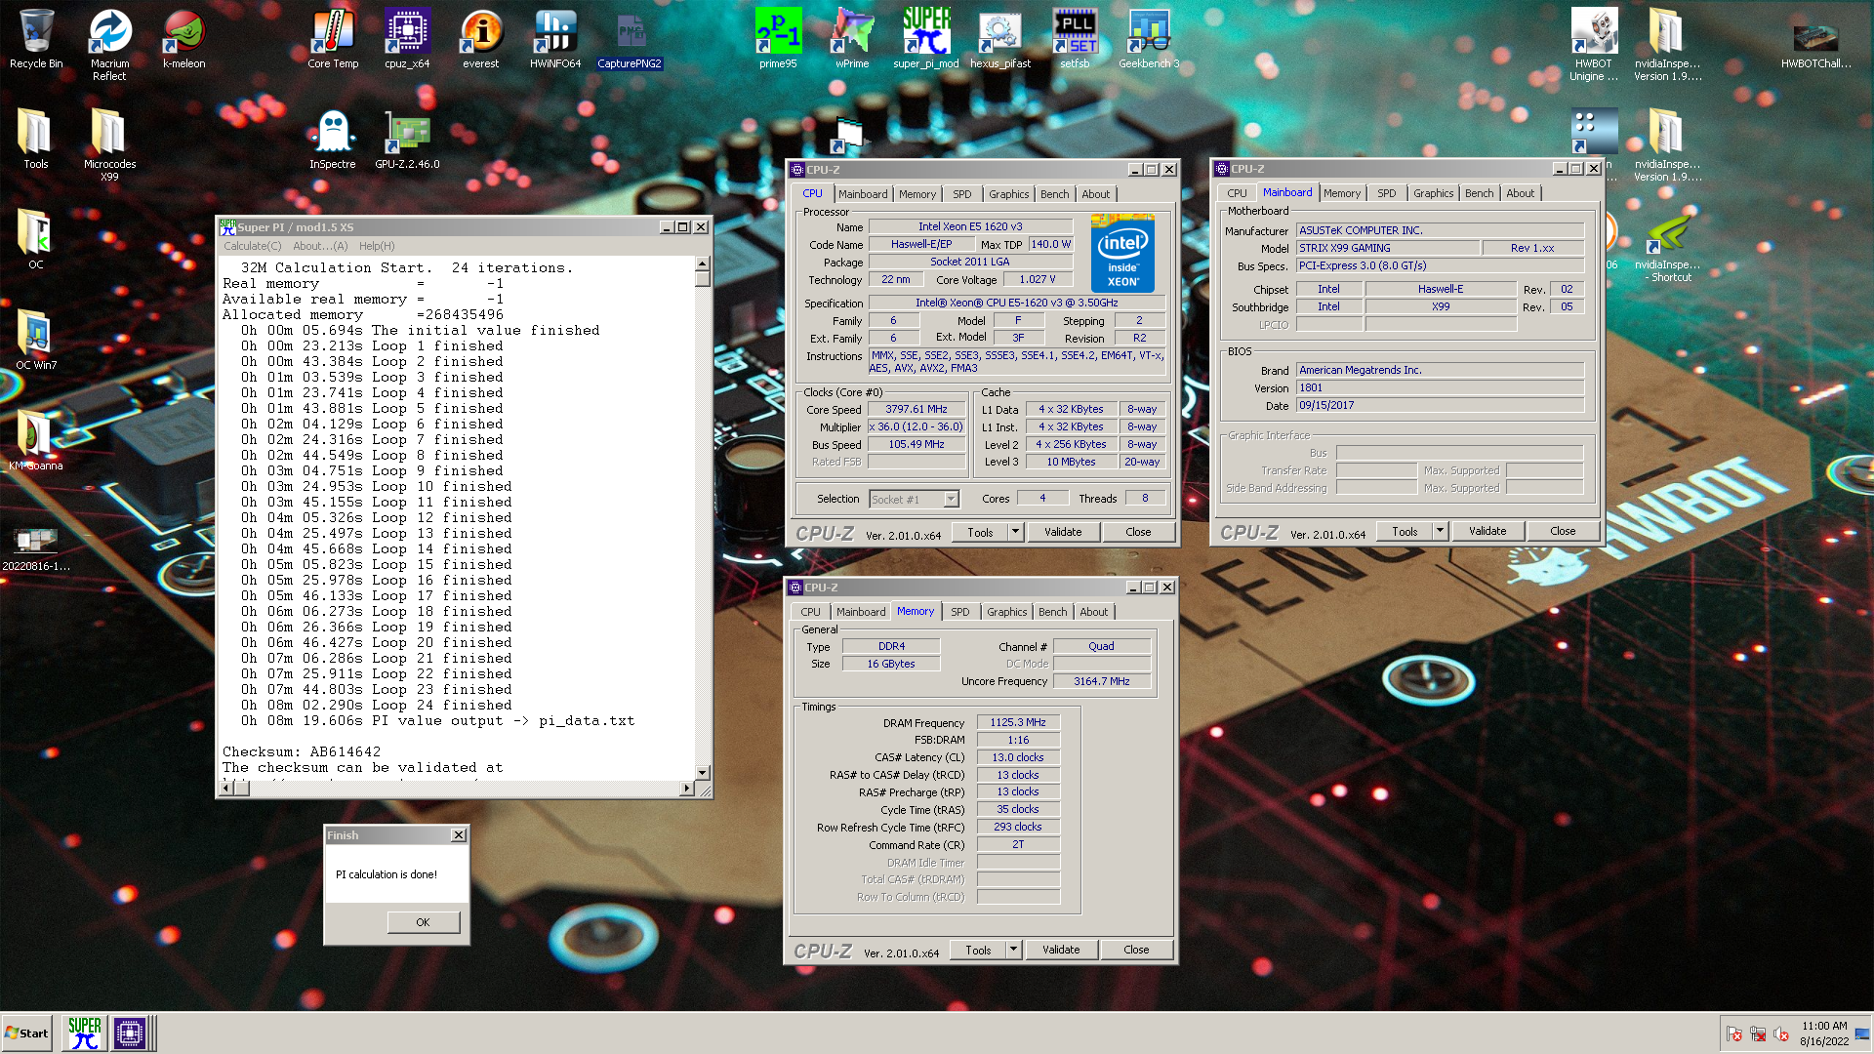Click the STRIX X99 GAMING model field

click(1388, 248)
